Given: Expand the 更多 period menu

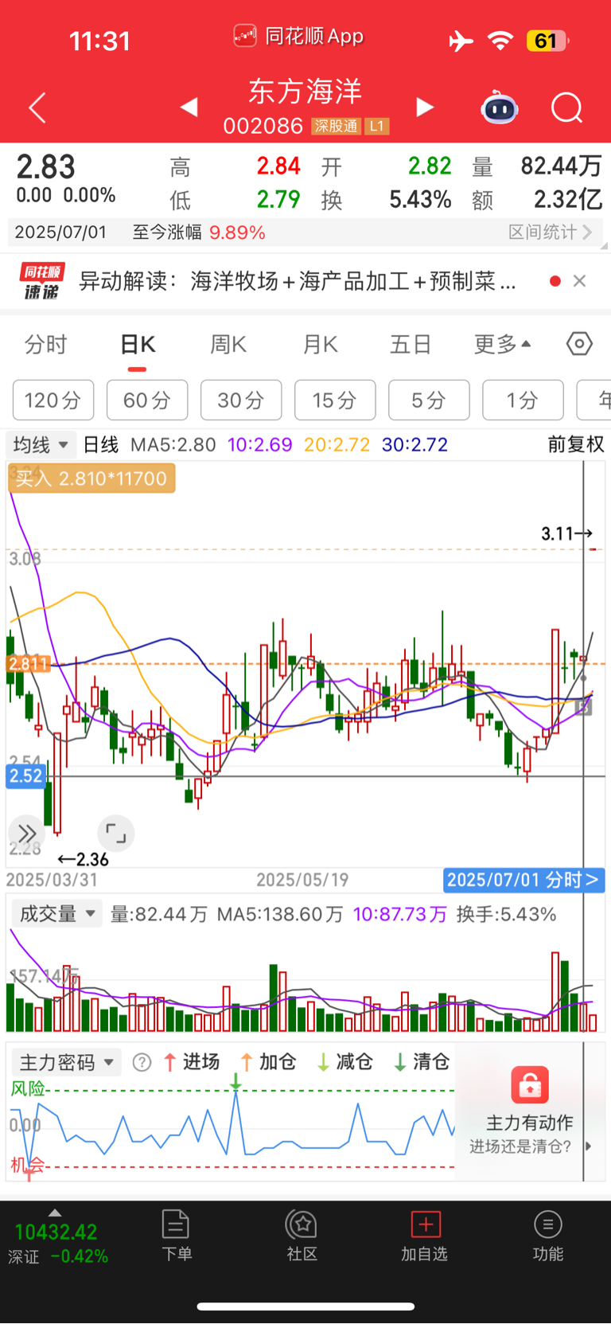Looking at the screenshot, I should (x=503, y=344).
